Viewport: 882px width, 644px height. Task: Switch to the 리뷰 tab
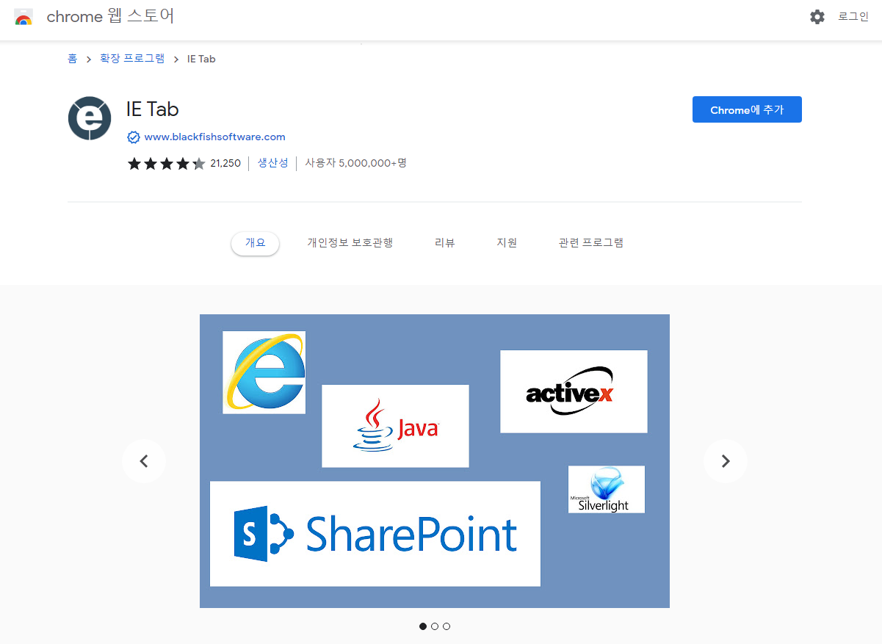[x=445, y=243]
